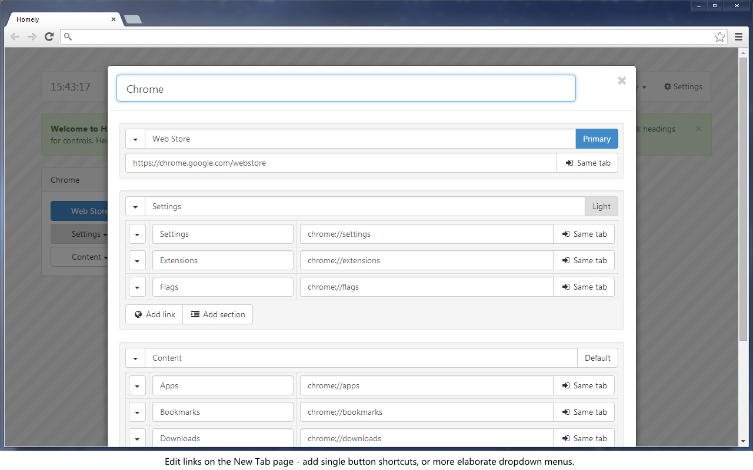
Task: Edit the chrome://flags URL field
Action: coord(427,287)
